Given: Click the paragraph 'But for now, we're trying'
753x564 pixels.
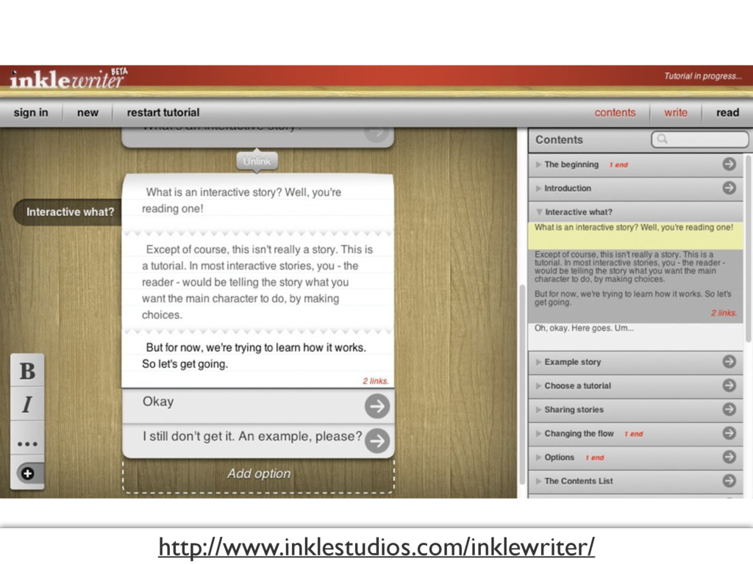Looking at the screenshot, I should 254,355.
